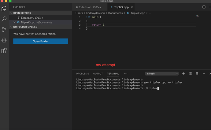Click the macOS yellow minimize button
Image resolution: width=211 pixels, height=130 pixels.
pyautogui.click(x=6, y=1)
